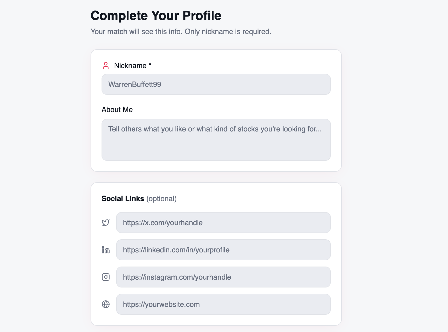Viewport: 448px width, 332px height.
Task: Select the Instagram camera icon
Action: pyautogui.click(x=106, y=277)
